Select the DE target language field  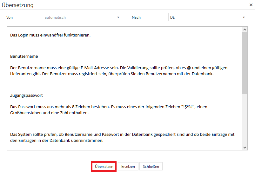click(x=203, y=17)
